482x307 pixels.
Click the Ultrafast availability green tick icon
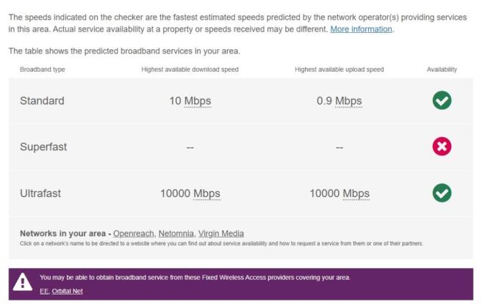click(442, 193)
